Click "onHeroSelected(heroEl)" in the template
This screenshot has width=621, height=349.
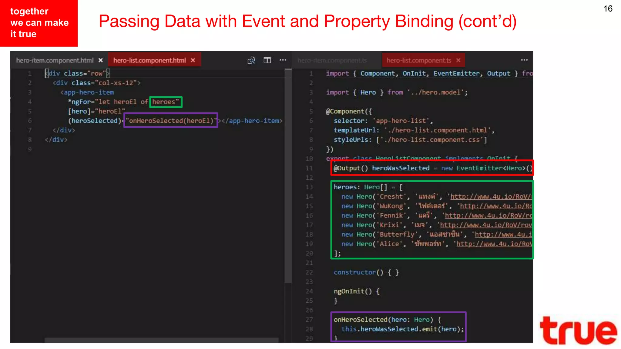[x=171, y=121]
